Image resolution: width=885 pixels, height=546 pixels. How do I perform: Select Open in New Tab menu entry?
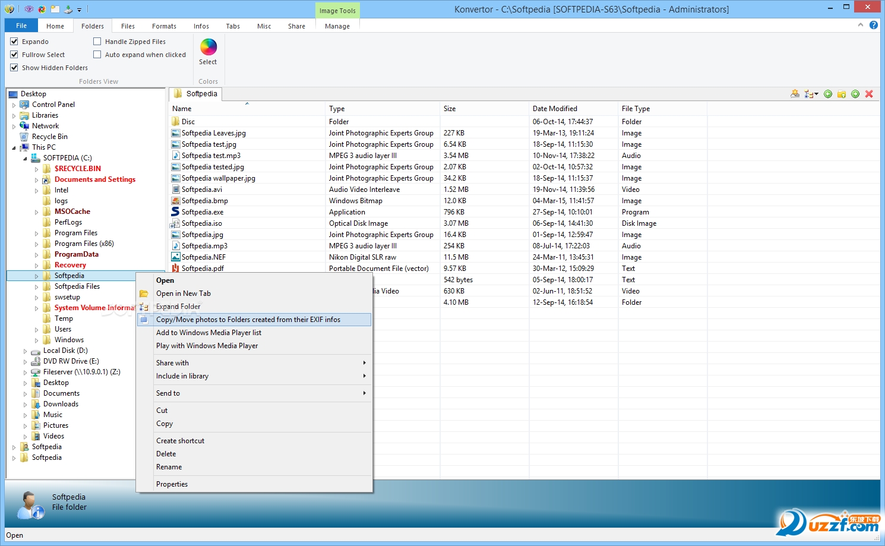[183, 293]
